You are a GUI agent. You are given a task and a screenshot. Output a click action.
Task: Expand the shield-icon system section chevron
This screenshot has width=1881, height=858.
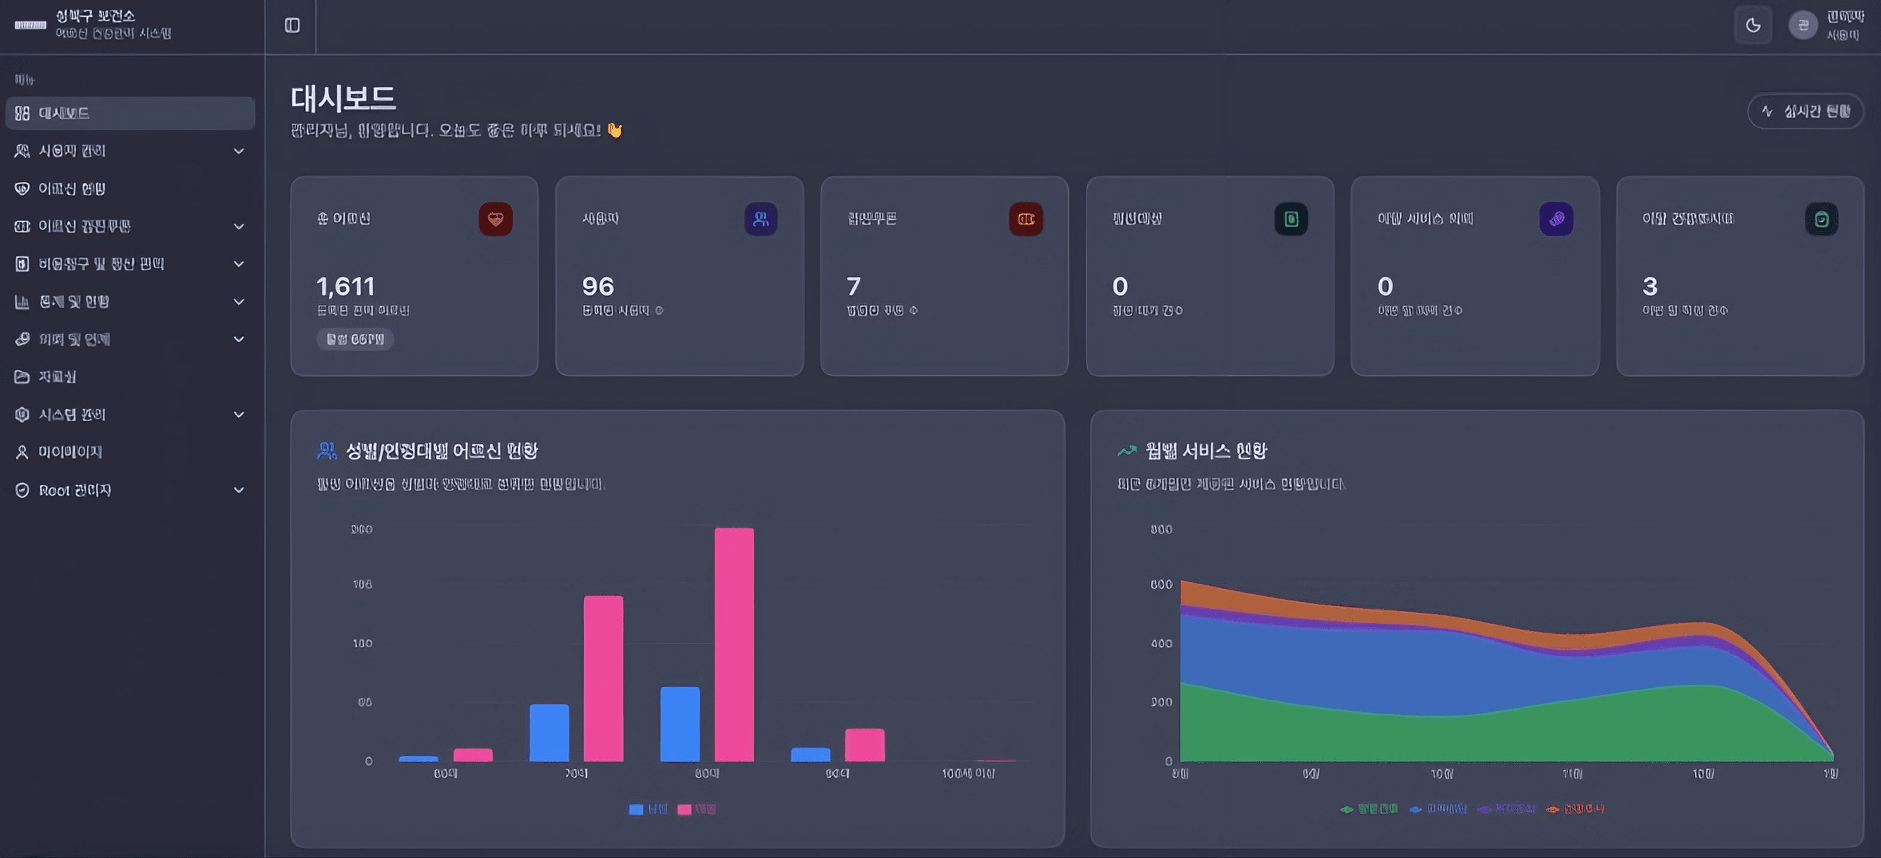point(239,415)
